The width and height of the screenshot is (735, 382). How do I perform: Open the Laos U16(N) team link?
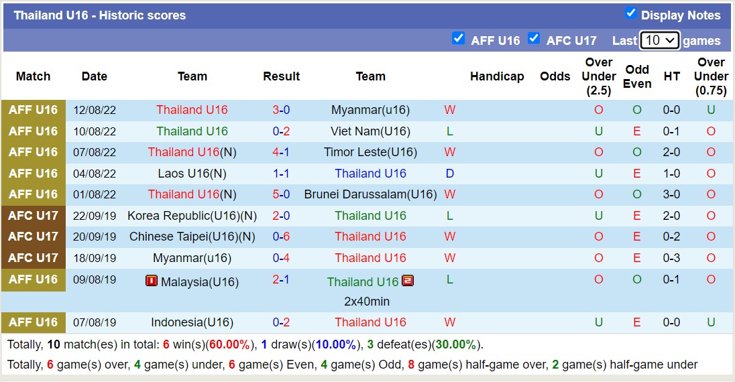[192, 174]
